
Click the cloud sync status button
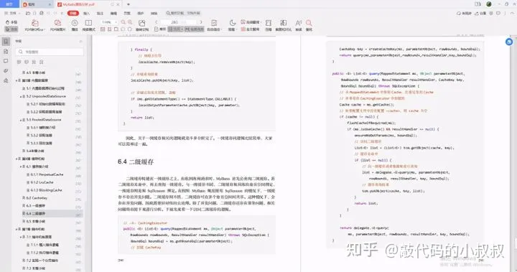[464, 13]
